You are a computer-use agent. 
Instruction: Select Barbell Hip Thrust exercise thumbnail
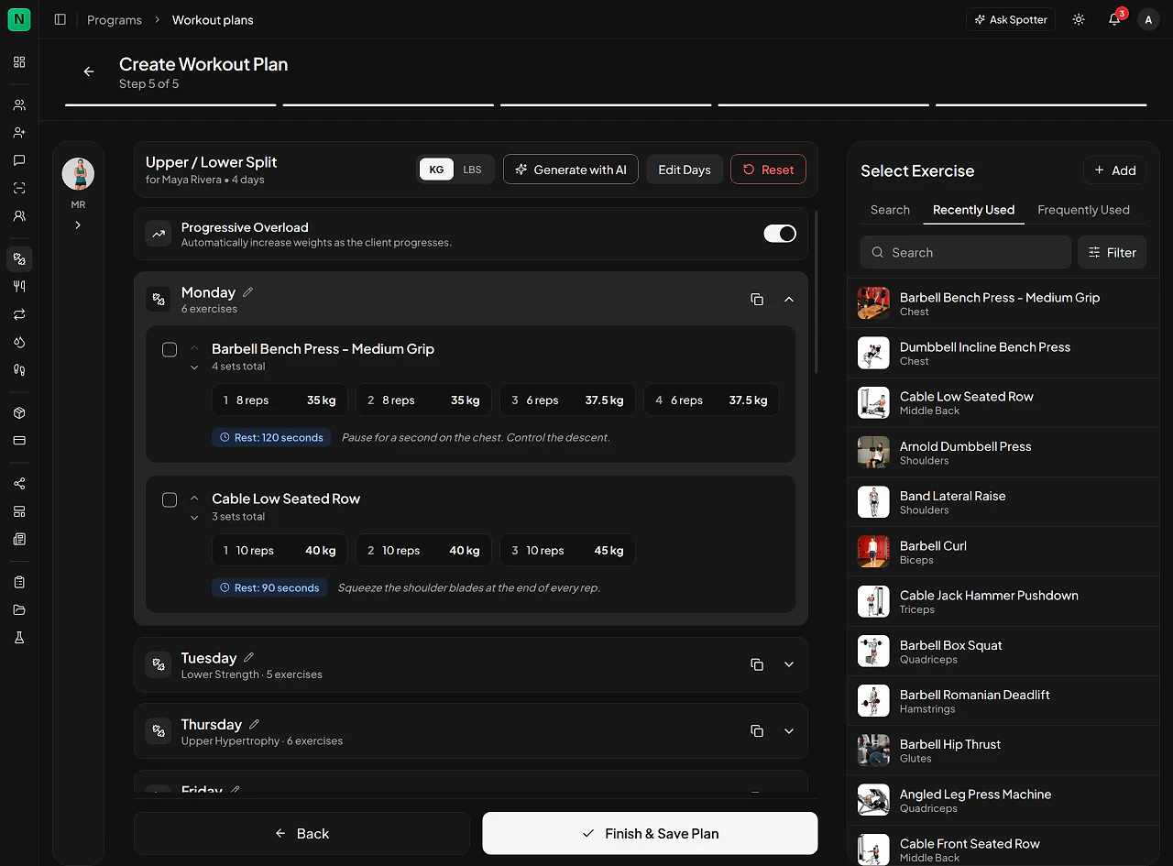click(x=873, y=750)
